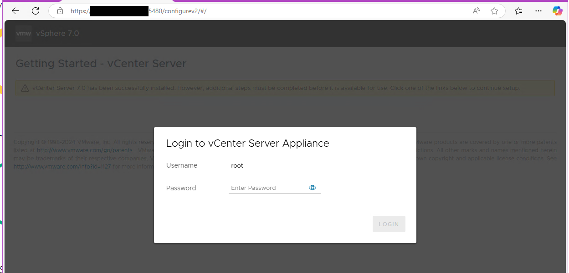Click the LOGIN button

pos(389,224)
